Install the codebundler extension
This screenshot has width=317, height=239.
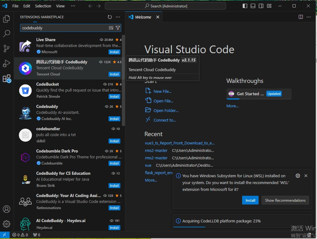click(x=114, y=141)
